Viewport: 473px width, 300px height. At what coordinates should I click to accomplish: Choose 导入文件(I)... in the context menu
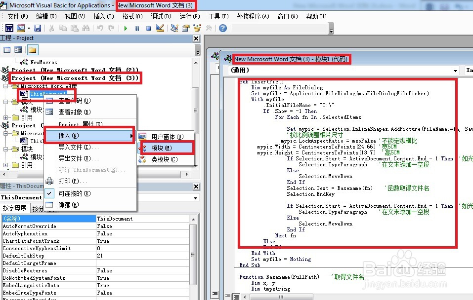[x=90, y=148]
